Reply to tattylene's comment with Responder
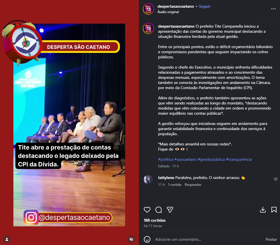 coord(193,185)
